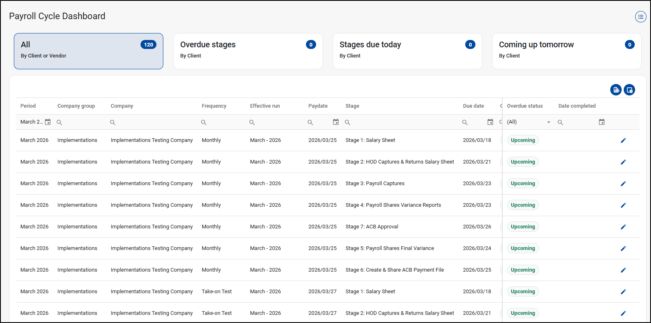Click the Company filter search icon
Viewport: 651px width, 323px height.
coord(113,122)
